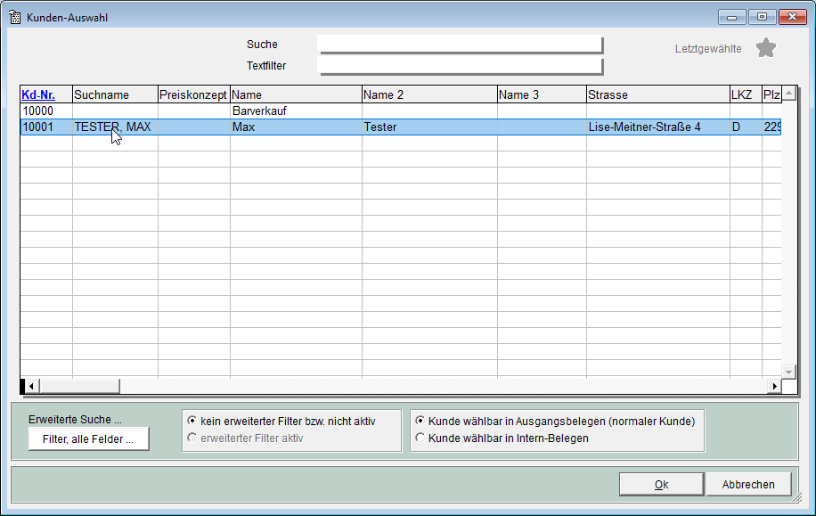Click the 'Tester' Name 2 cell

(429, 127)
